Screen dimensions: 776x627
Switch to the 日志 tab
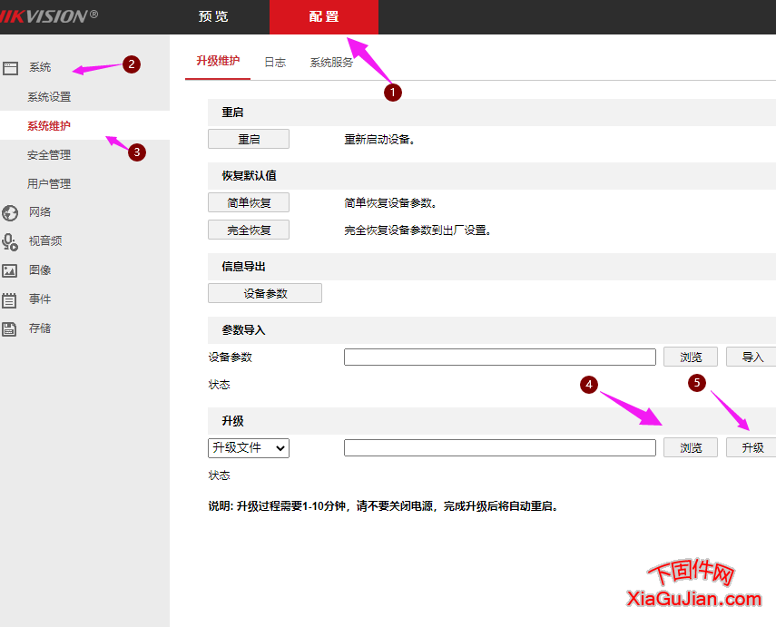click(x=275, y=63)
